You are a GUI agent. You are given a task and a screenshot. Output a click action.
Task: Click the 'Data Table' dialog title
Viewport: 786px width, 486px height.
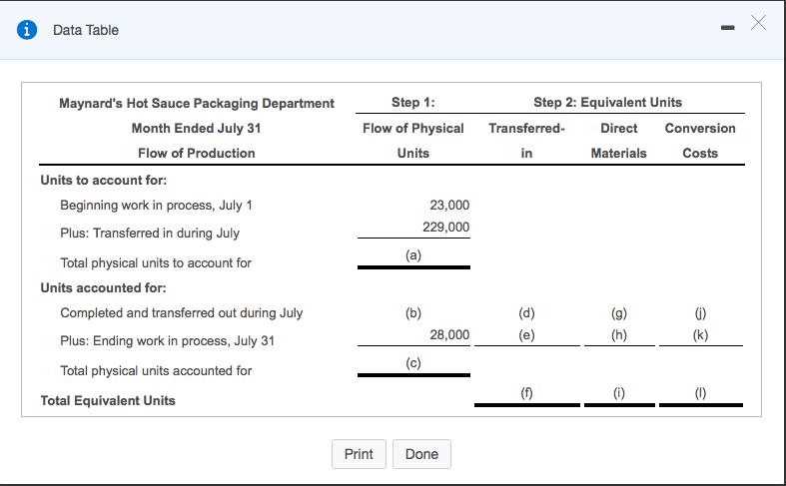86,30
